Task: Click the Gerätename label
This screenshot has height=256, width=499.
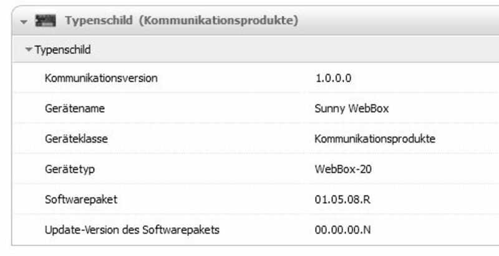Action: pos(74,108)
